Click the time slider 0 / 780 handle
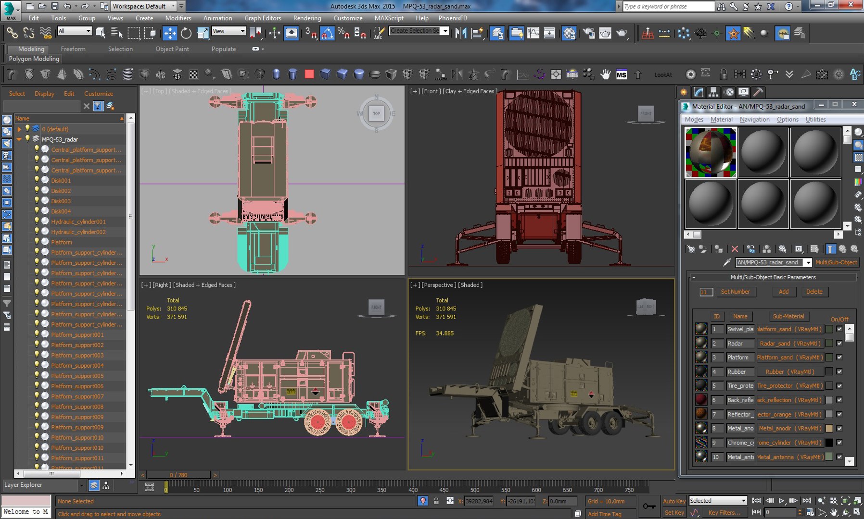This screenshot has height=519, width=864. pos(178,475)
